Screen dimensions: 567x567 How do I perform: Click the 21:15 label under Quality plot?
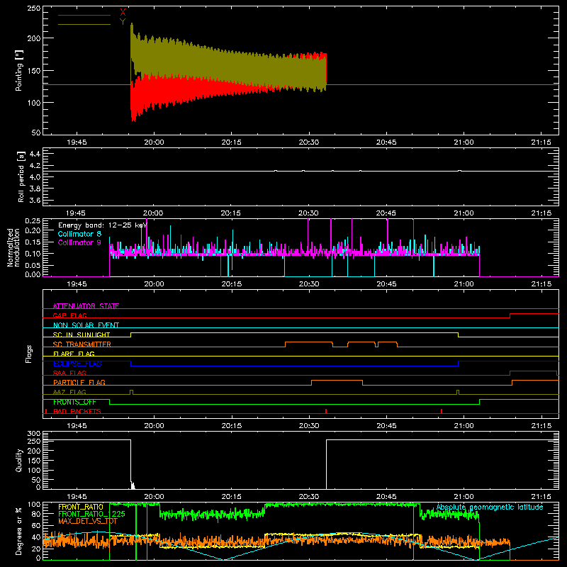(x=541, y=497)
